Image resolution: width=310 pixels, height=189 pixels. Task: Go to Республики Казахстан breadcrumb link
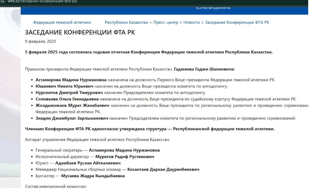pyautogui.click(x=126, y=22)
